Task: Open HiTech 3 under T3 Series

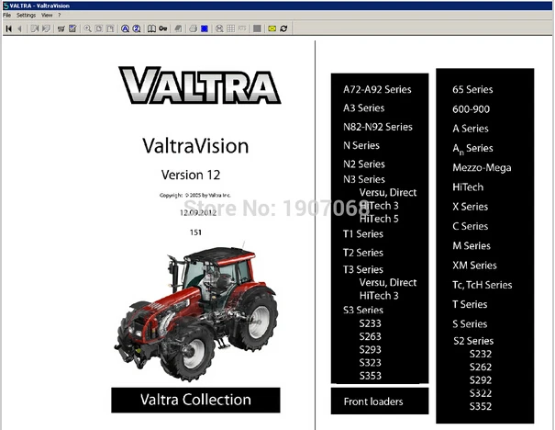Action: pyautogui.click(x=379, y=296)
